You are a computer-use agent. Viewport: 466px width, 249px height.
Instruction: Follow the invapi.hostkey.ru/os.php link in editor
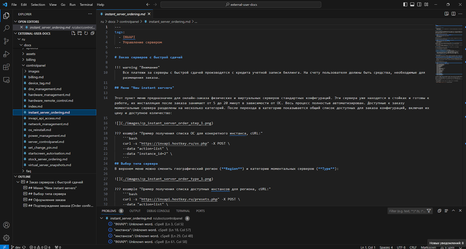coord(174,144)
